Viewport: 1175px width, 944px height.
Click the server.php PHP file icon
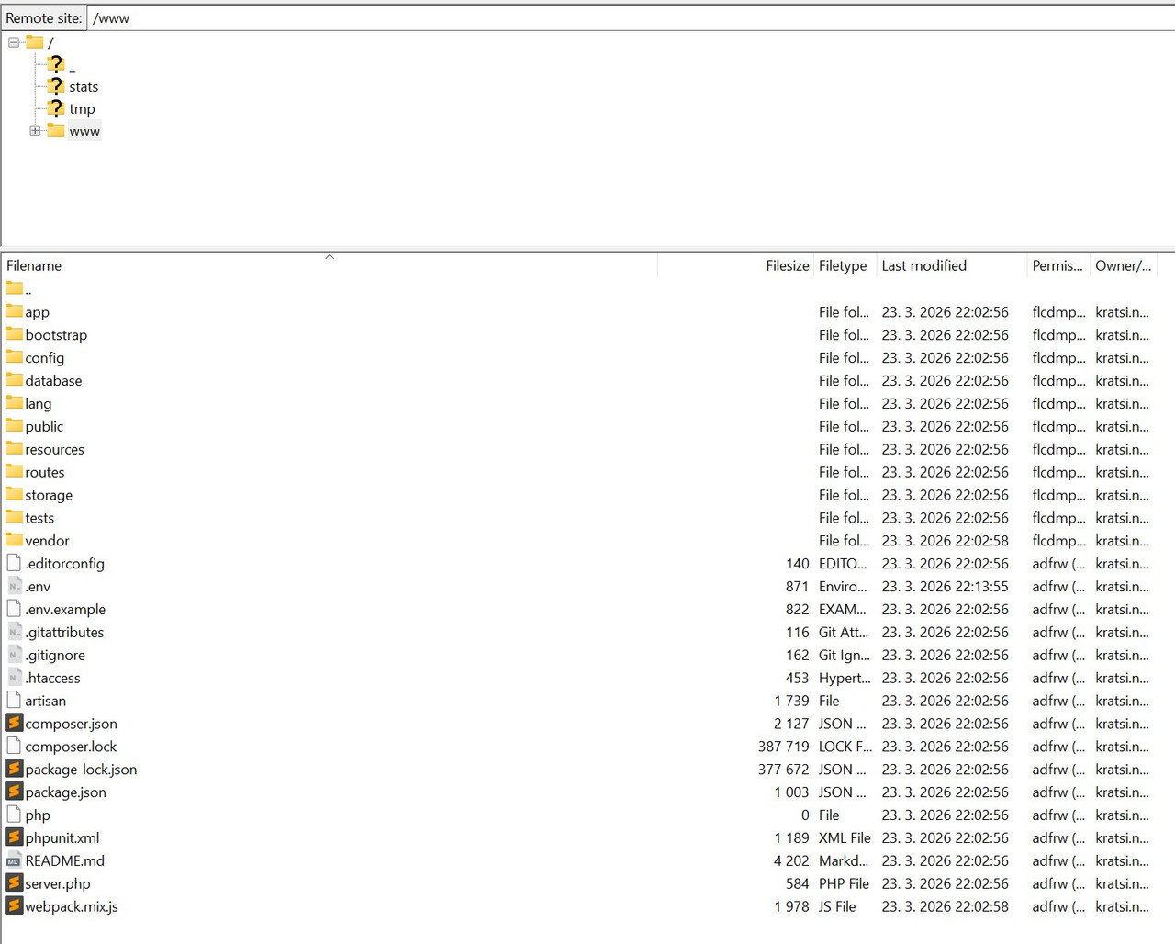pyautogui.click(x=14, y=882)
